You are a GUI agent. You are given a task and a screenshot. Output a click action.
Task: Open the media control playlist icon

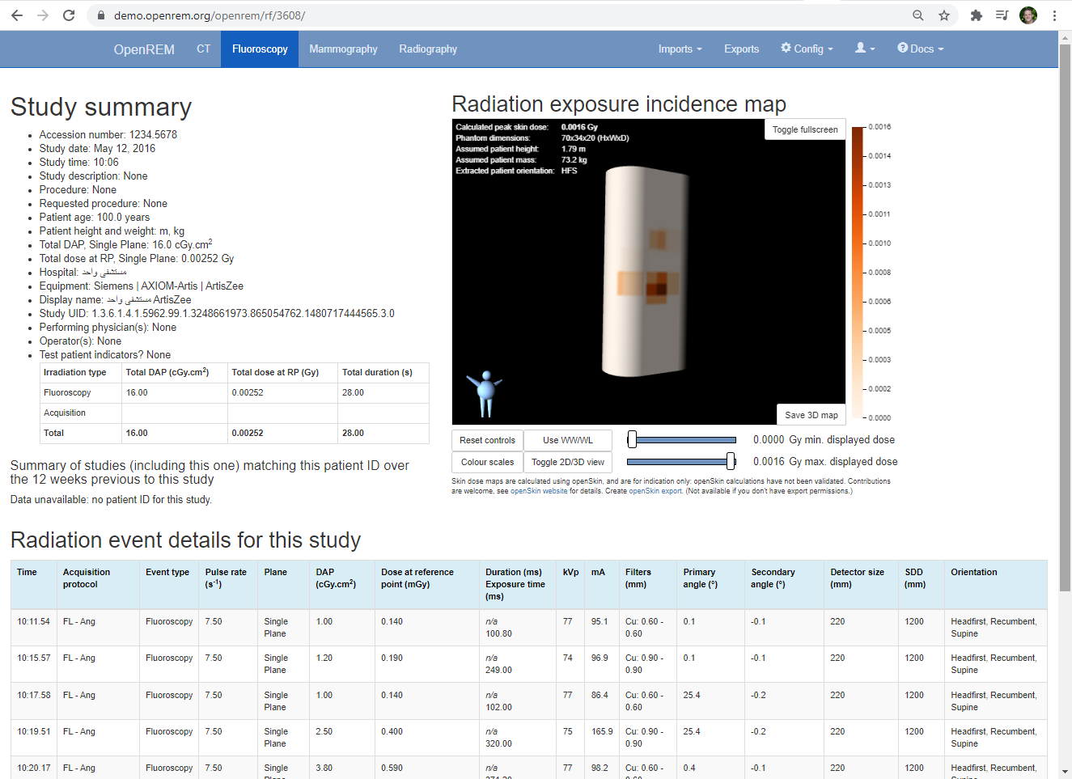coord(1002,15)
